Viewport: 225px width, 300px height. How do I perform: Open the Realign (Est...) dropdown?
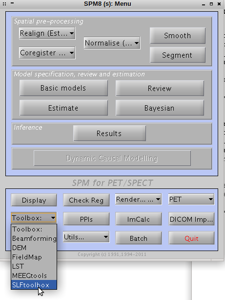[x=47, y=33]
